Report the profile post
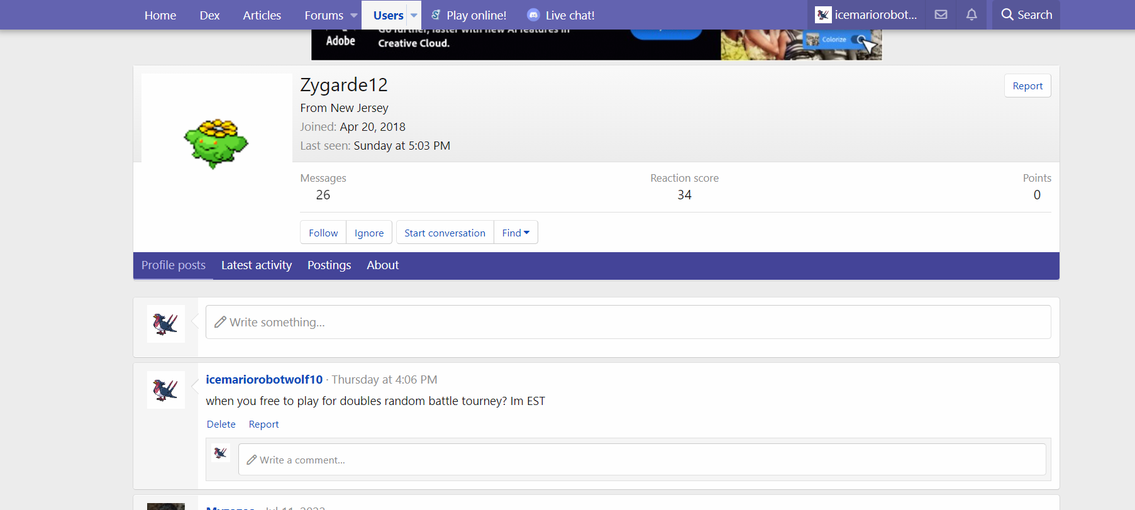Viewport: 1135px width, 510px height. (x=263, y=424)
